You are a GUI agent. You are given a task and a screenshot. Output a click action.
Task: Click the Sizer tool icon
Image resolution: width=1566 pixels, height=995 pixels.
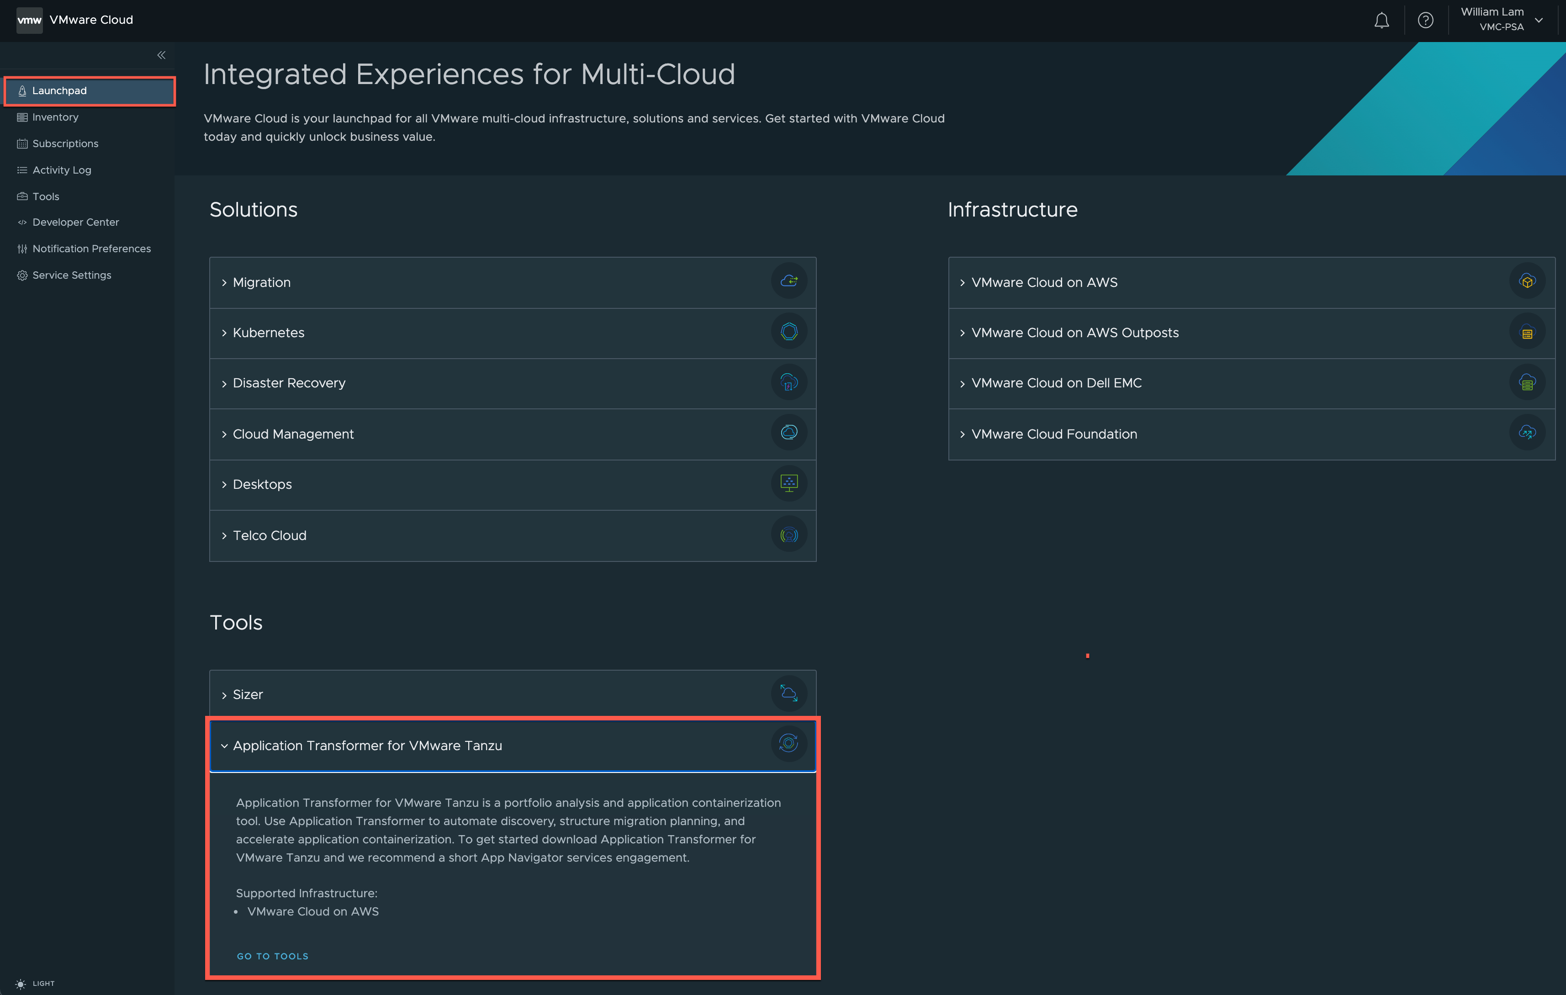click(789, 693)
